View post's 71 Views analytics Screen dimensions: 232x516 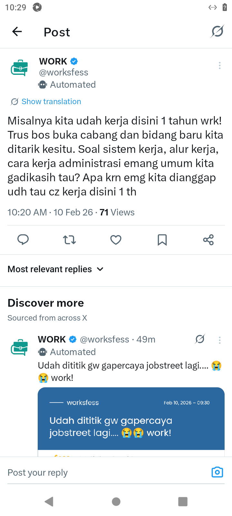click(x=117, y=213)
